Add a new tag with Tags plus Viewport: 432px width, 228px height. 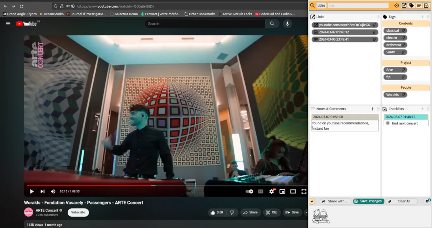pyautogui.click(x=422, y=17)
